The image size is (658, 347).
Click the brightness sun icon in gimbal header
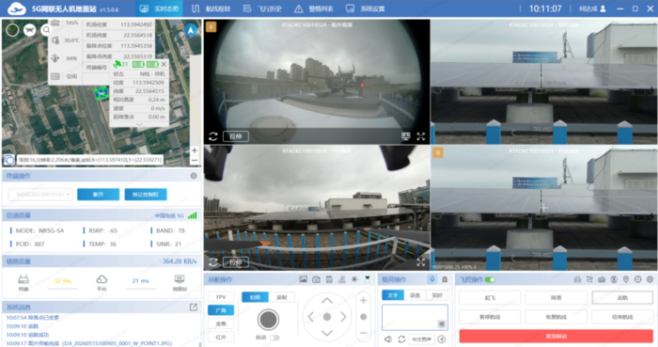coord(355,279)
